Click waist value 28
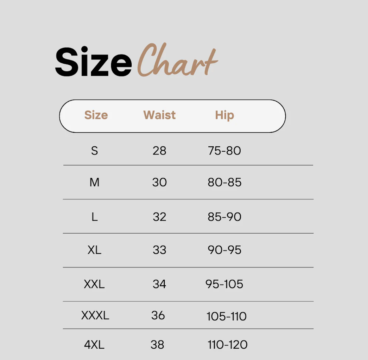The image size is (368, 360). point(159,151)
